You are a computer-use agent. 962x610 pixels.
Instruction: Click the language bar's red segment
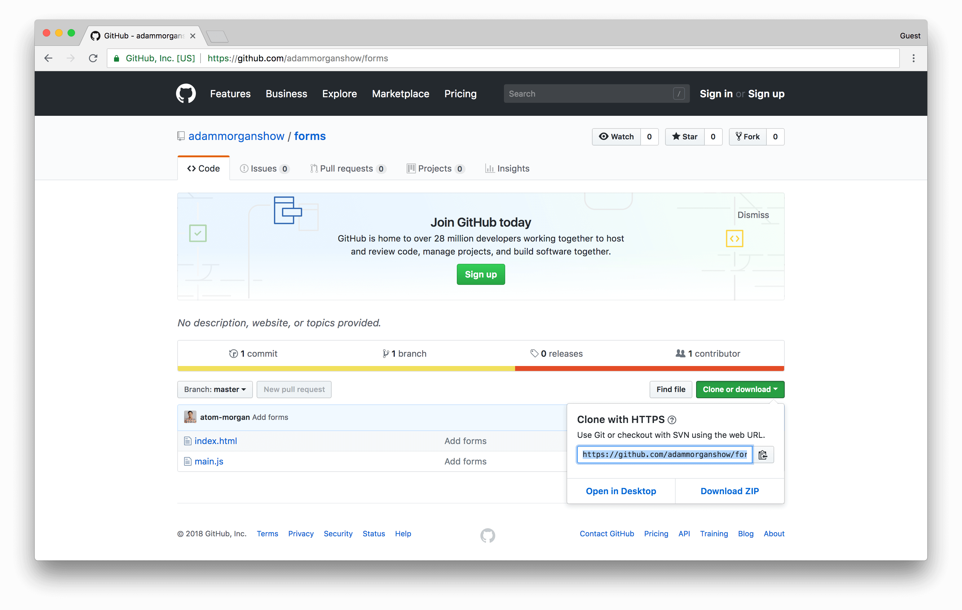650,368
